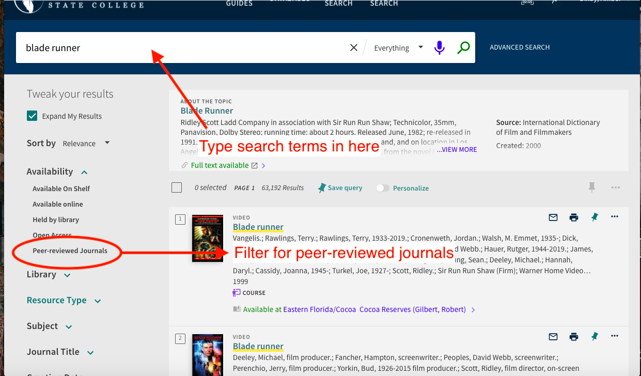641x376 pixels.
Task: Clear the search box with the X icon
Action: (354, 48)
